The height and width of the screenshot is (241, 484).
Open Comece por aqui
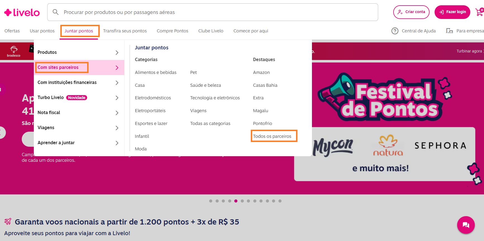tap(251, 31)
